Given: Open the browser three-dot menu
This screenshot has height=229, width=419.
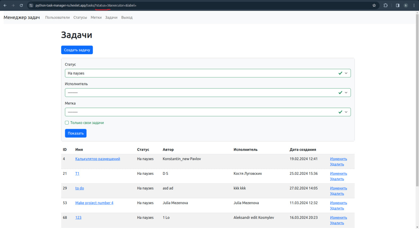Looking at the screenshot, I should 414,5.
